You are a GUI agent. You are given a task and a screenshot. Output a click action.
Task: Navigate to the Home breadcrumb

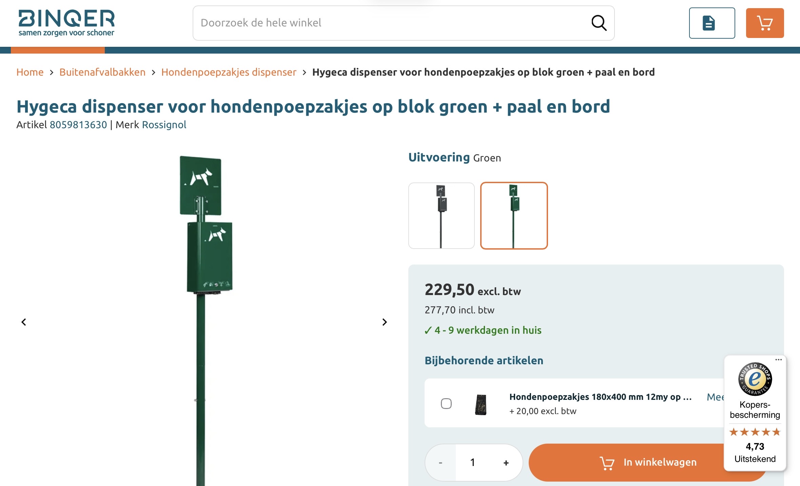(x=30, y=72)
